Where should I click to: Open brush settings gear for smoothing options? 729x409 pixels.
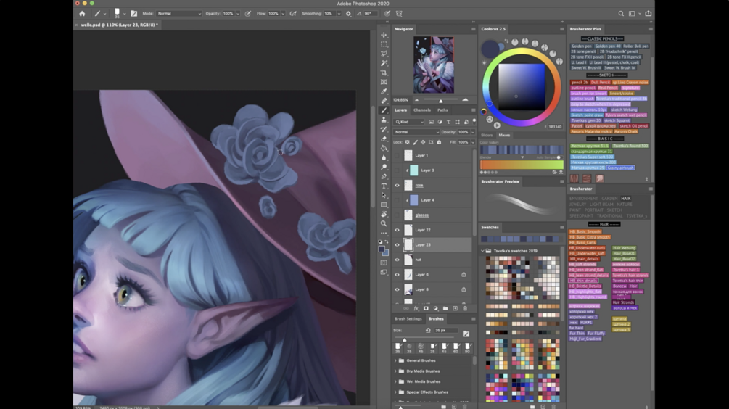(348, 14)
